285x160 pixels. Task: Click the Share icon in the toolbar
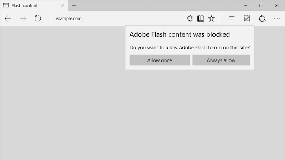click(262, 18)
